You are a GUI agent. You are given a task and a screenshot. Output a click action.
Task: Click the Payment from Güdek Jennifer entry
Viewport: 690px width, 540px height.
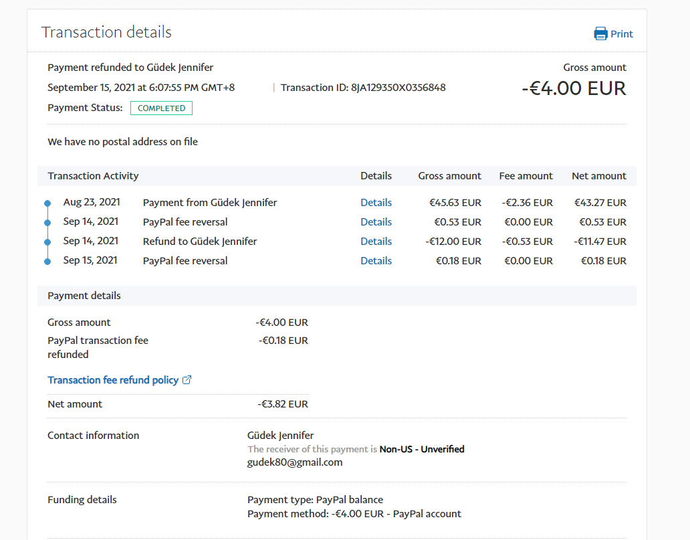209,203
